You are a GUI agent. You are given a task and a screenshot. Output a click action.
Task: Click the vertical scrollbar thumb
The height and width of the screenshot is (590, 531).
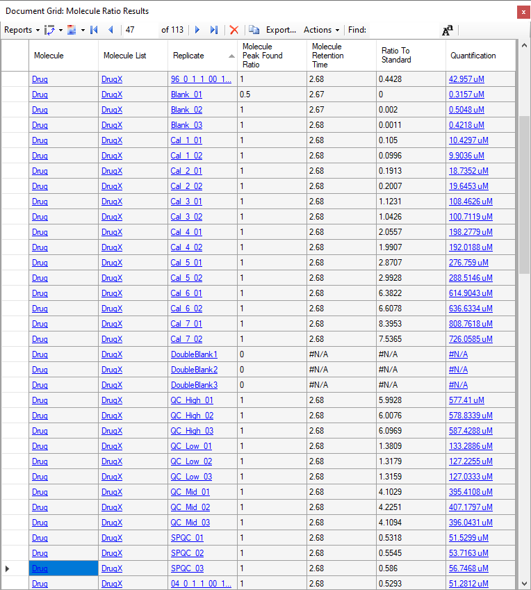524,195
